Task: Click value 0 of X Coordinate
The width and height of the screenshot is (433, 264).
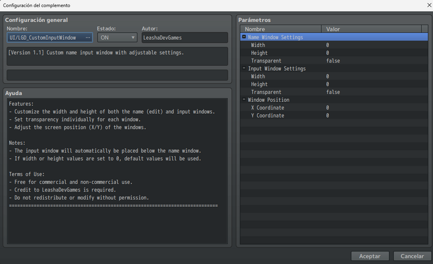Action: click(328, 108)
